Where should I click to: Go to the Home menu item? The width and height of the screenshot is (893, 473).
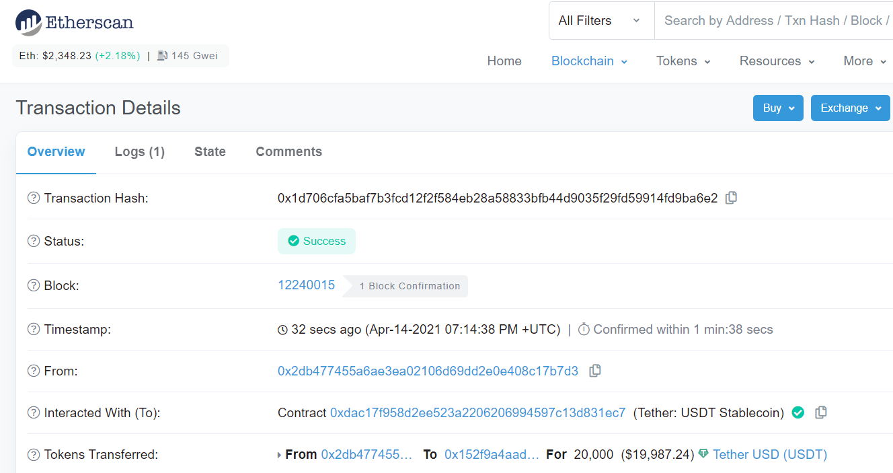point(504,61)
